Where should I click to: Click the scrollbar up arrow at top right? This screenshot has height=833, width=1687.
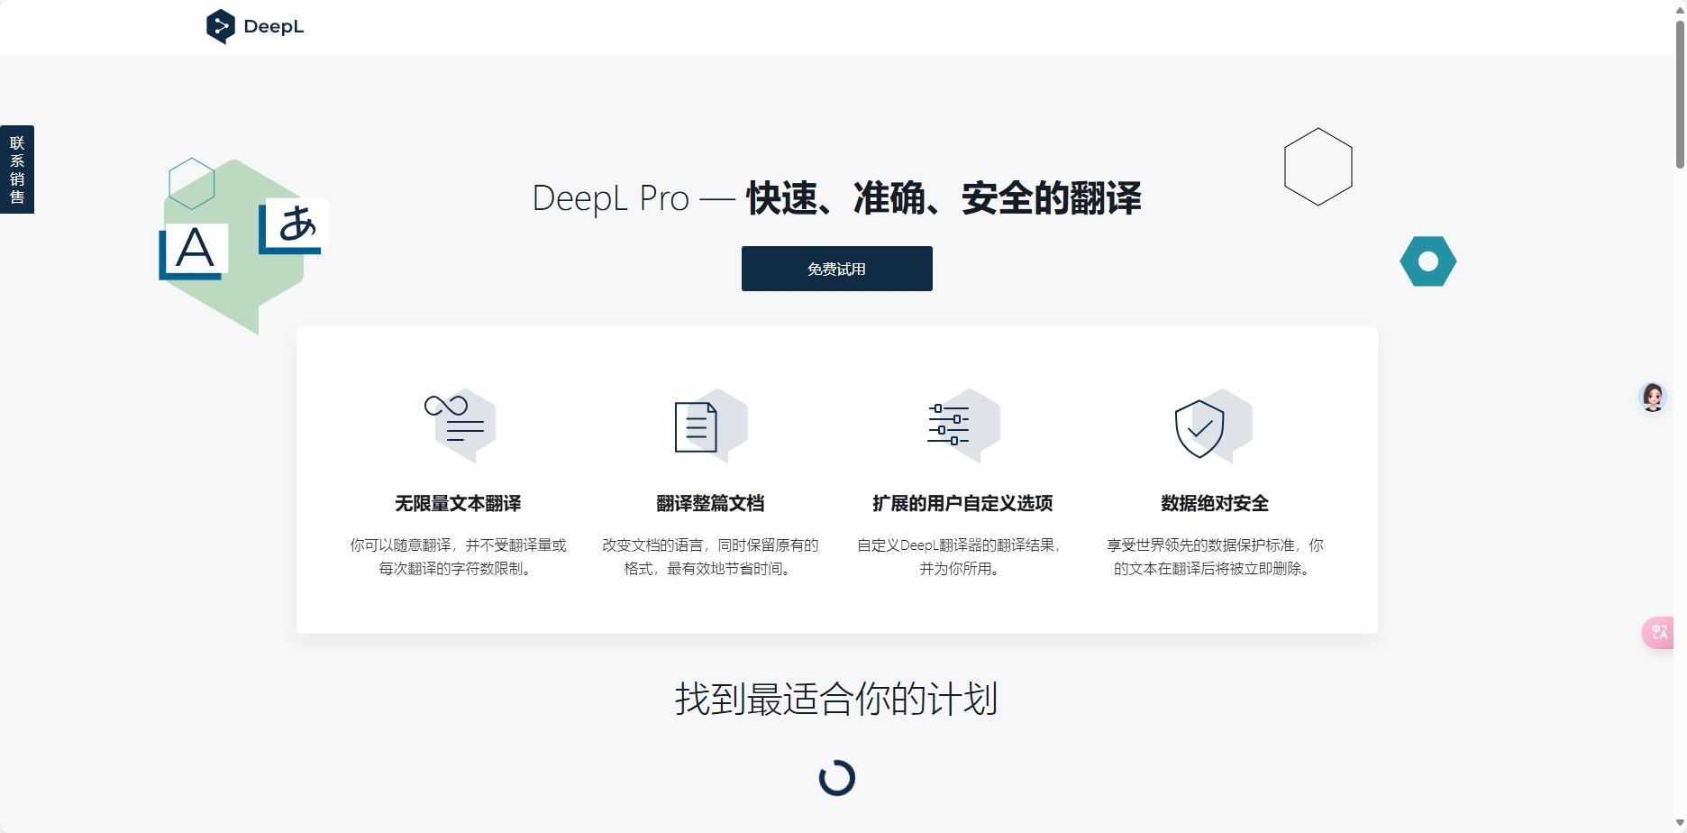tap(1680, 9)
